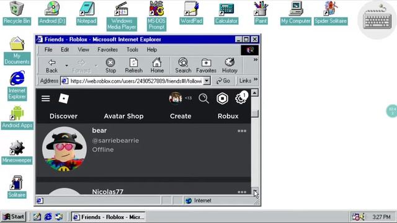This screenshot has width=397, height=223.
Task: Open the Robux hexagon icon
Action: point(222,98)
